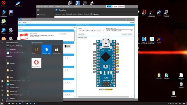This screenshot has width=187, height=105.
Task: Select Games in the SimHub sidebar
Action: pos(41,15)
